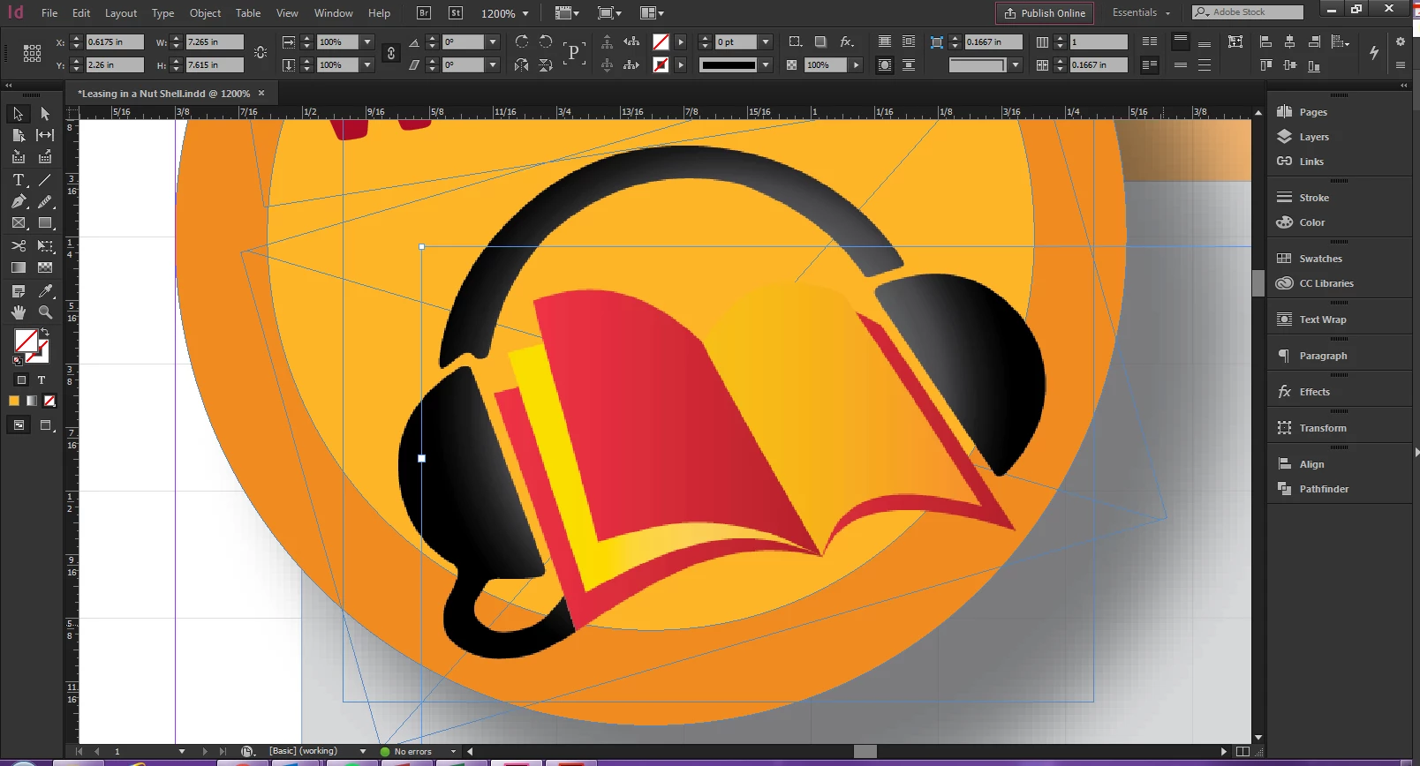
Task: Choose the Free Transform tool
Action: 45,246
